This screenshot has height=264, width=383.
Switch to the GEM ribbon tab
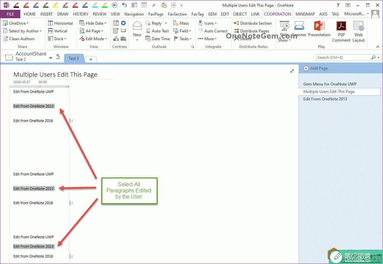(212, 14)
